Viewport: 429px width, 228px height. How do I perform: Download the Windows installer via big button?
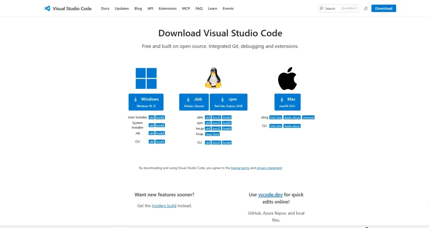click(146, 102)
